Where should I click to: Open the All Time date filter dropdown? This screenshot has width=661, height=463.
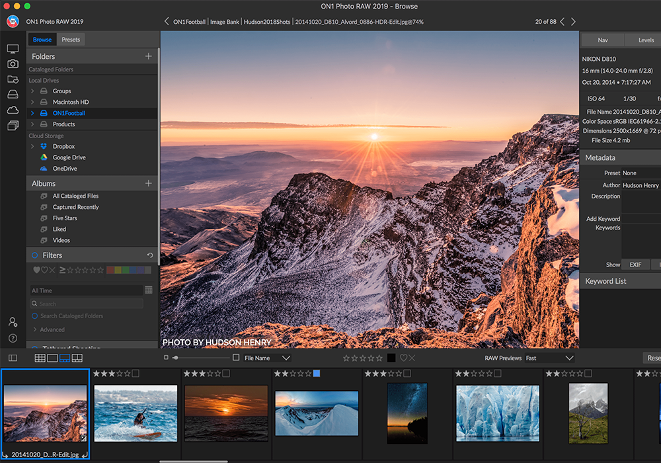click(x=87, y=290)
